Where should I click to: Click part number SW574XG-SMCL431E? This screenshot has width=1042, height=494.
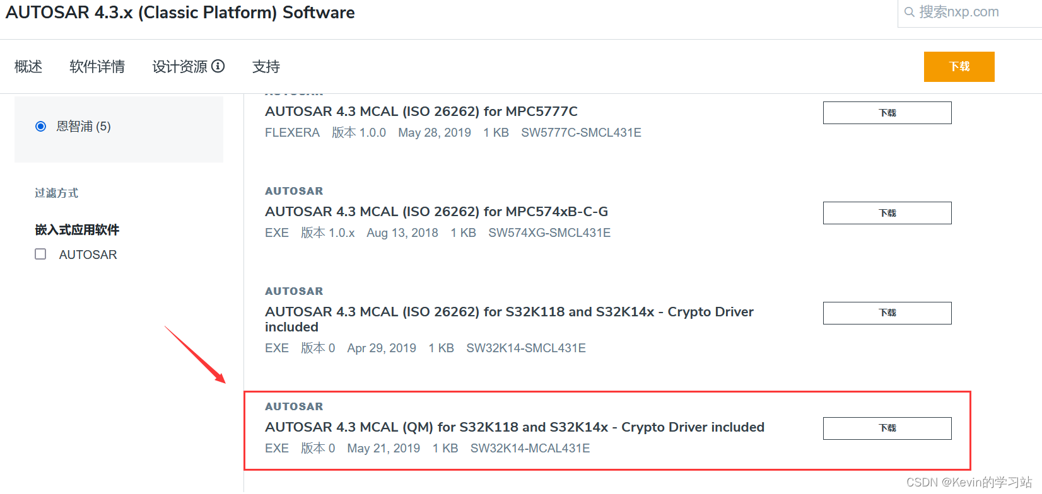tap(549, 233)
